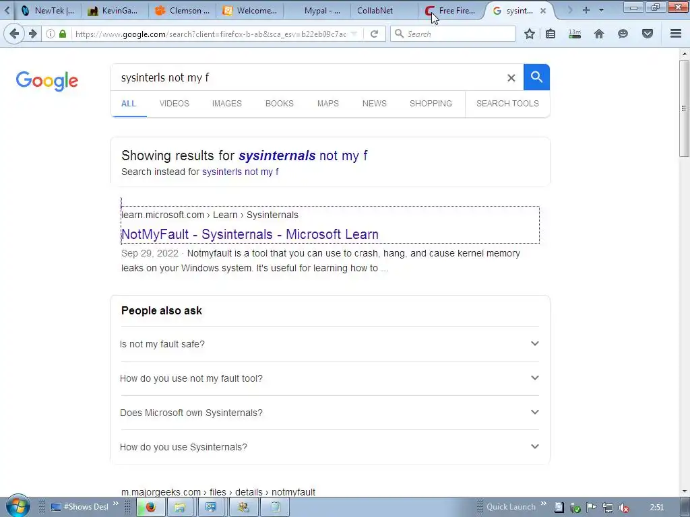Viewport: 690px width, 517px height.
Task: Clear the Google search box with the X
Action: coord(511,78)
